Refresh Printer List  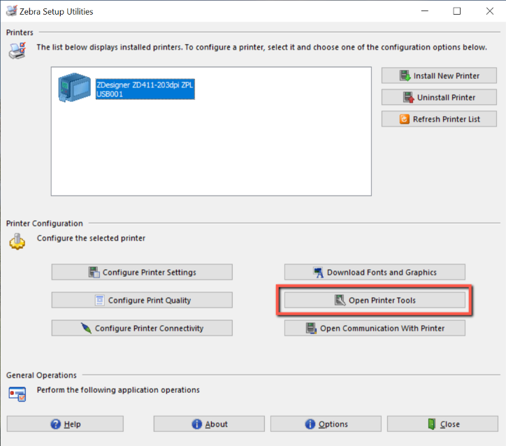(x=439, y=119)
